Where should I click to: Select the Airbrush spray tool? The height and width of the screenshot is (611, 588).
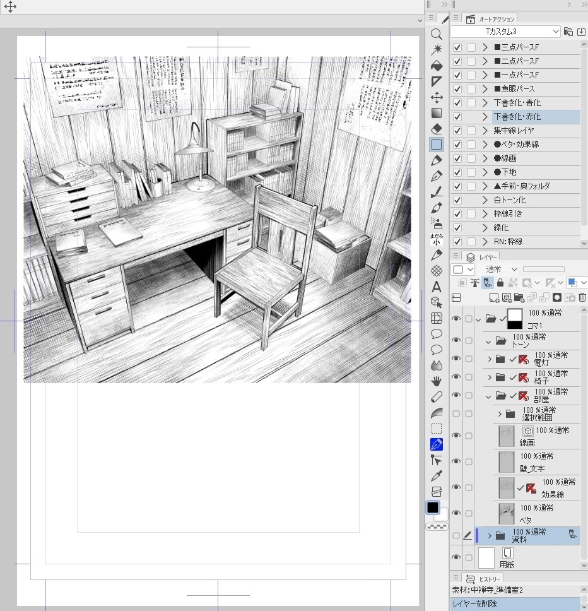point(437,223)
